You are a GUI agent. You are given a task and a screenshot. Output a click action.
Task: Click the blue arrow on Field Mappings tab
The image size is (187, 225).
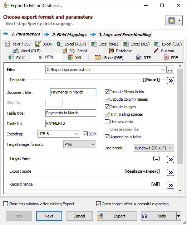(47, 34)
